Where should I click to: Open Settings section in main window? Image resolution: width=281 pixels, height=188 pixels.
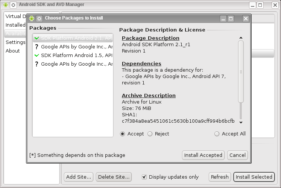pos(15,42)
